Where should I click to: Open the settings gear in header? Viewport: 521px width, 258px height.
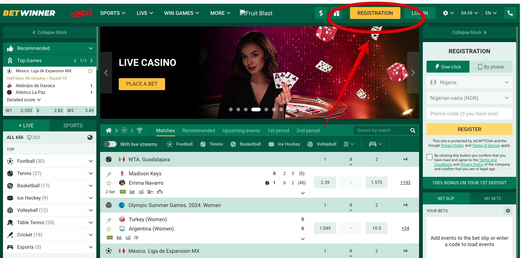(x=448, y=13)
